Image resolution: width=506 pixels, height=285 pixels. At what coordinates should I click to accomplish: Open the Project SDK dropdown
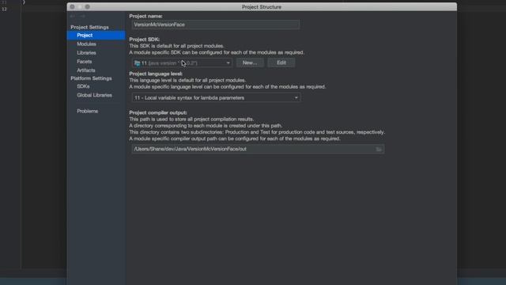coord(182,63)
